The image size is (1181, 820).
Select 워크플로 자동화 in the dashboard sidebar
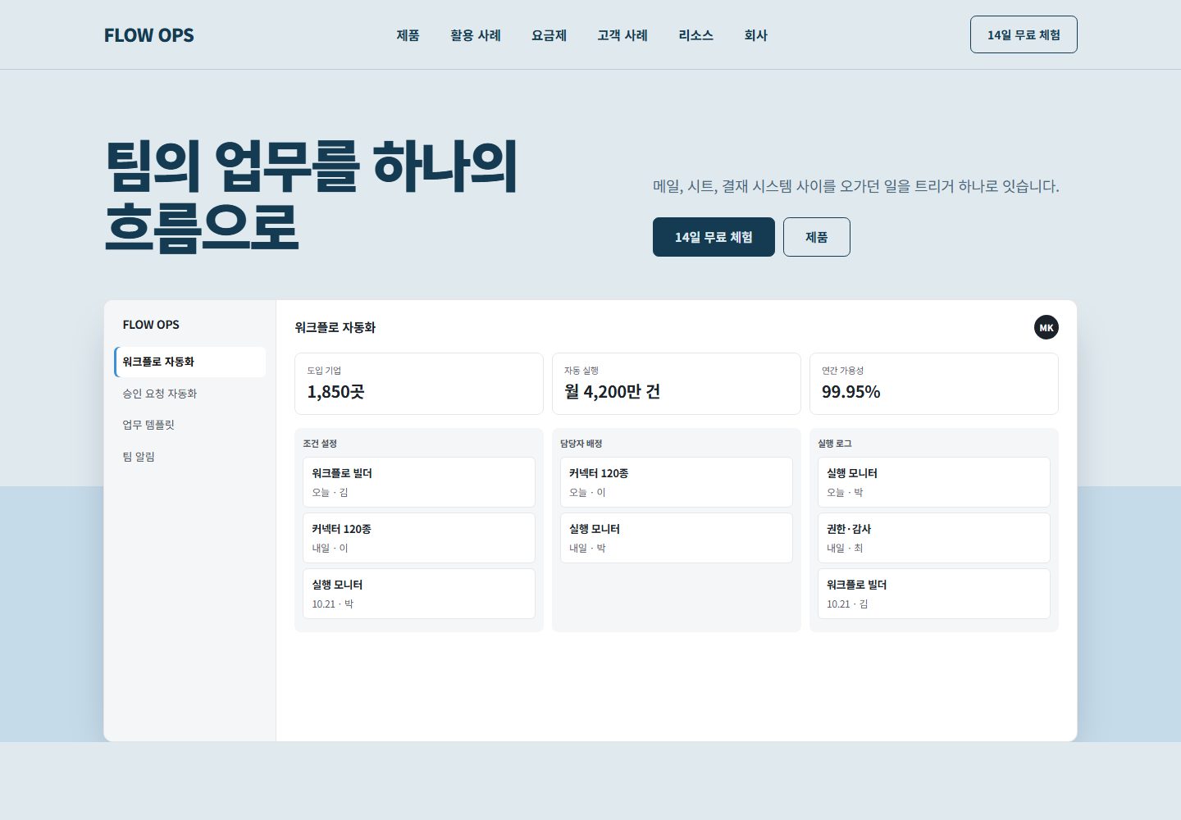(x=190, y=362)
